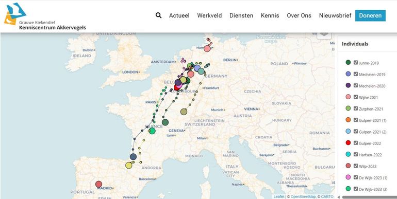Click the Gulpen-2022 red swatch

[348, 143]
